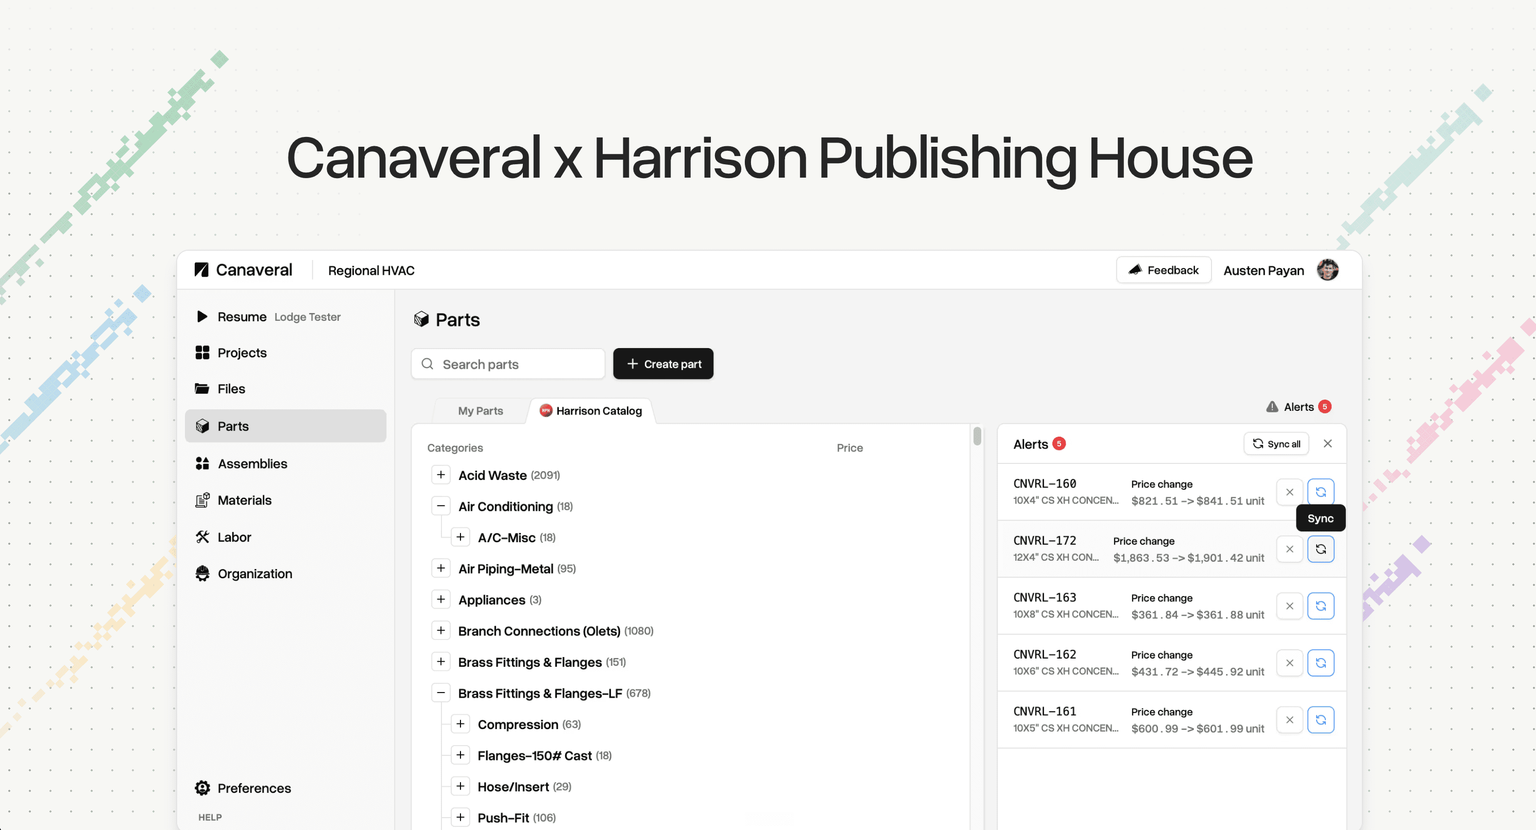Click the Acid Waste category name

click(x=492, y=475)
